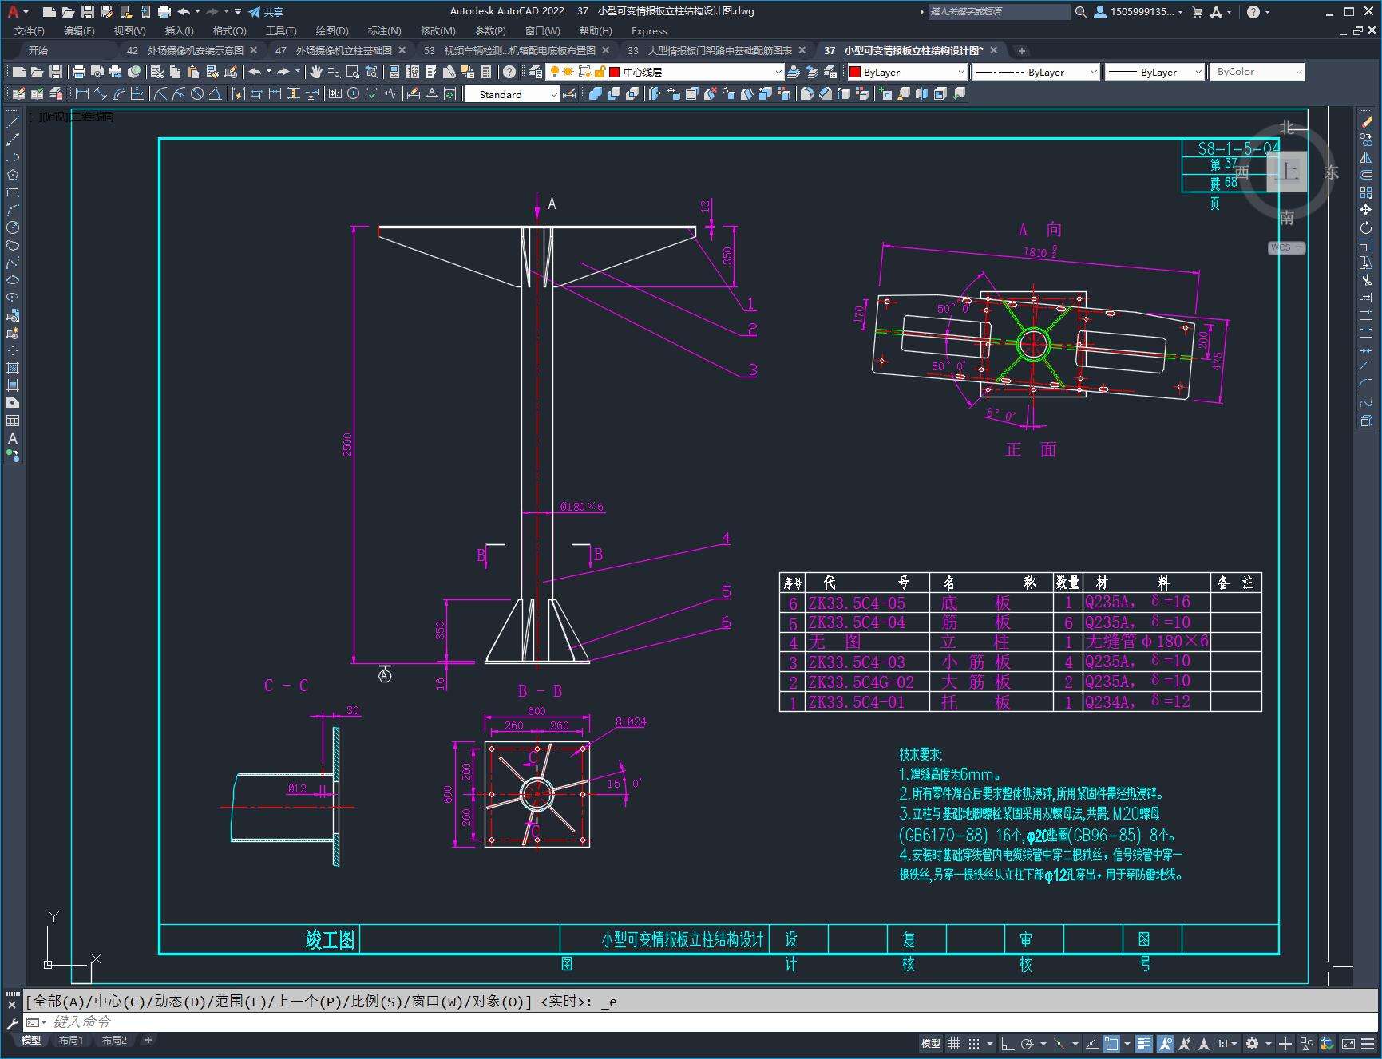Select the Hatch tool in the draw toolbar
The height and width of the screenshot is (1059, 1382).
[x=13, y=368]
